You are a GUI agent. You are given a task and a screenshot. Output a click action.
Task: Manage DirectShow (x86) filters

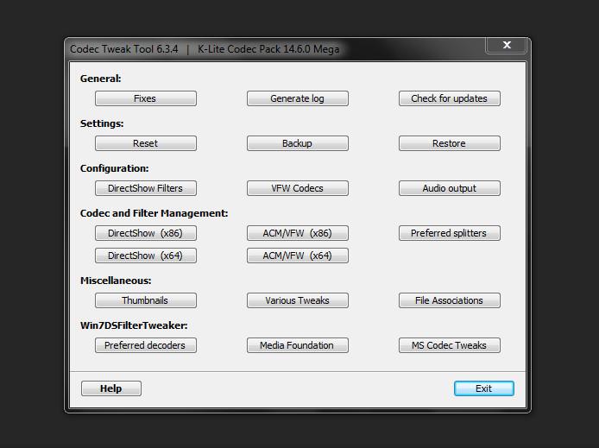(x=145, y=233)
